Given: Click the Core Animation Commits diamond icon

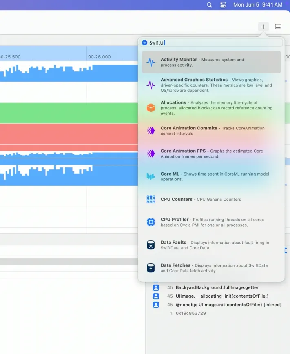Looking at the screenshot, I should pos(151,131).
